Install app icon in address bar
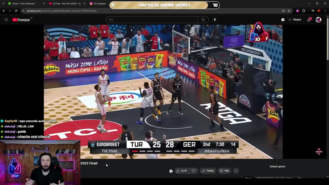The width and height of the screenshot is (329, 185). coord(283,11)
